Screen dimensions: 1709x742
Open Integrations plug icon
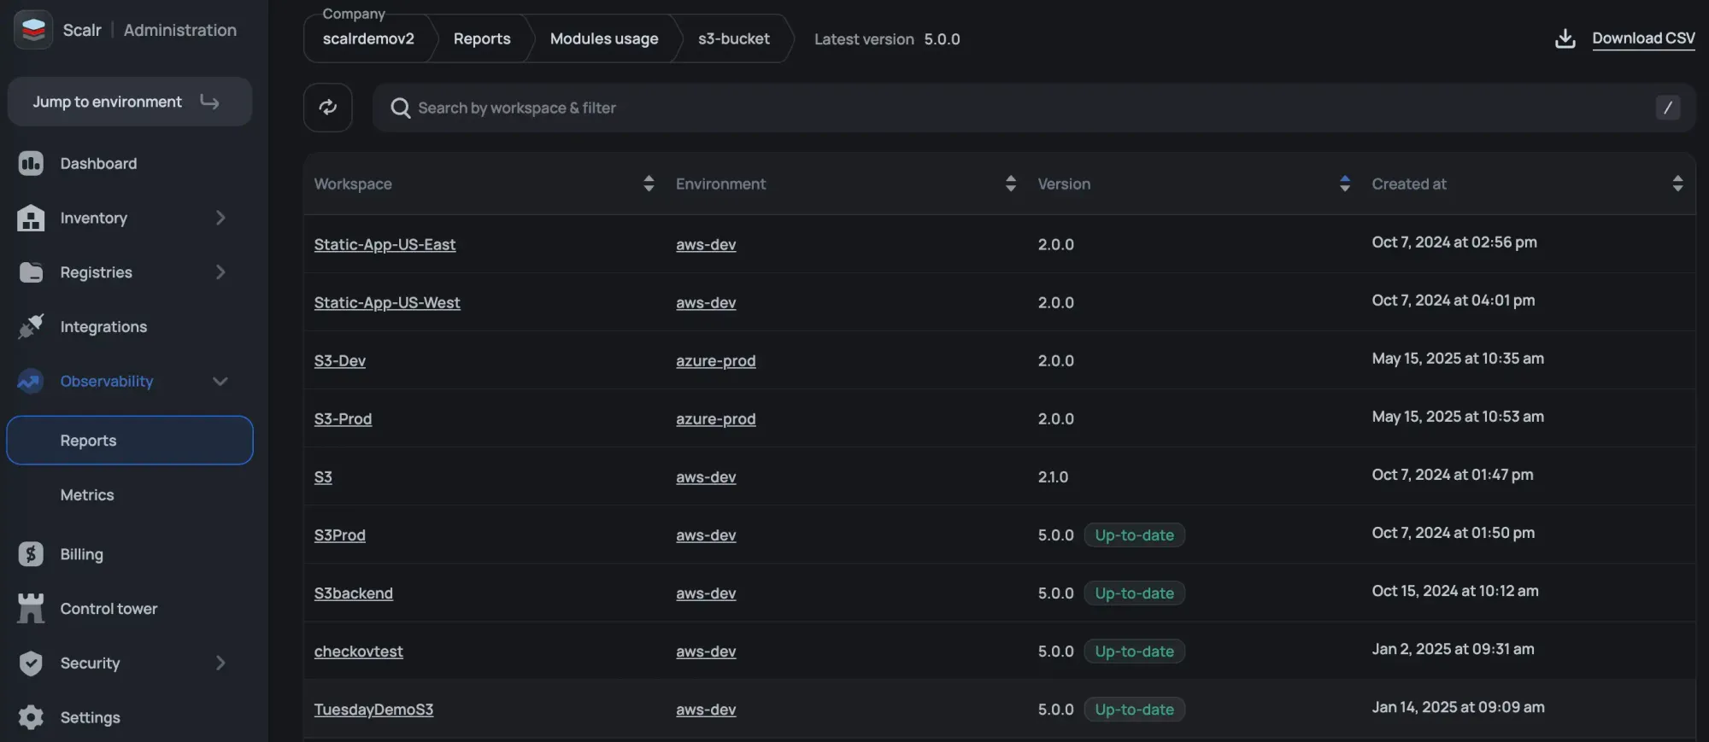pyautogui.click(x=31, y=326)
